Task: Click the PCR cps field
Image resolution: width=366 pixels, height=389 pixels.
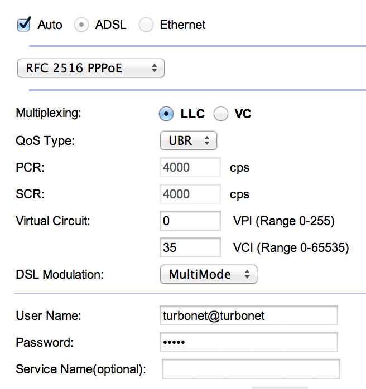Action: click(190, 167)
